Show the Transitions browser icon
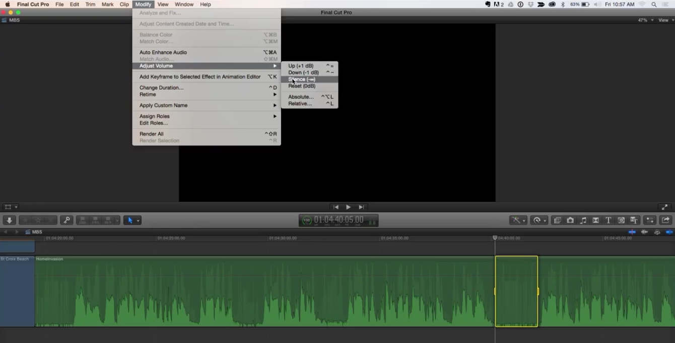 point(596,220)
